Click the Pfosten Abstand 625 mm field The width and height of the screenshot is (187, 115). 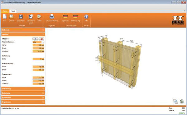38,51
